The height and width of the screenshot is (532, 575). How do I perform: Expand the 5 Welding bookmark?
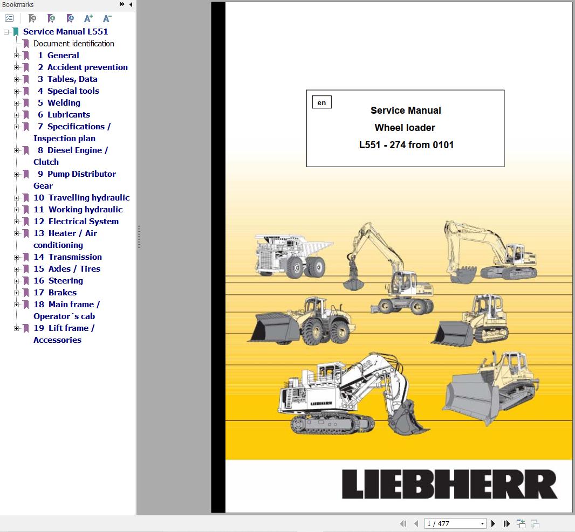16,103
